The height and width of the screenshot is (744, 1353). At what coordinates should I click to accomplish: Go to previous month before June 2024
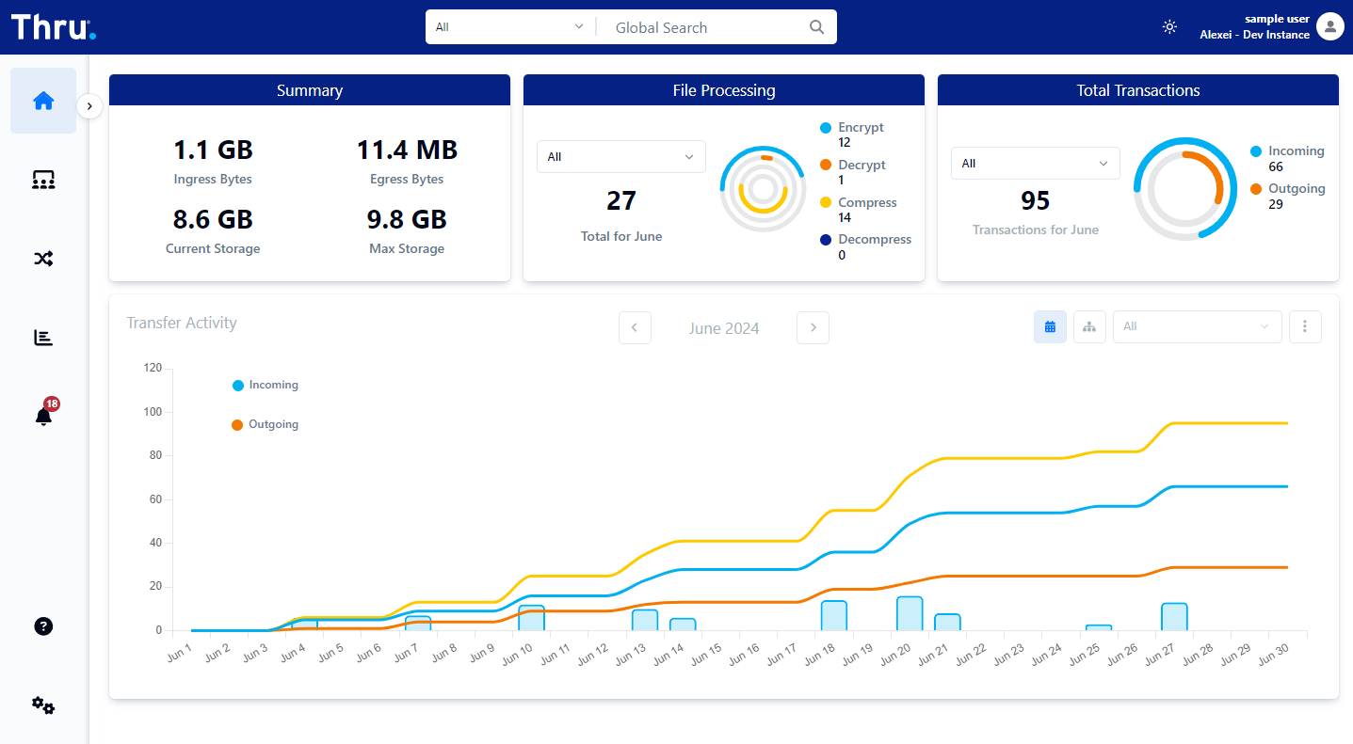[x=635, y=328]
